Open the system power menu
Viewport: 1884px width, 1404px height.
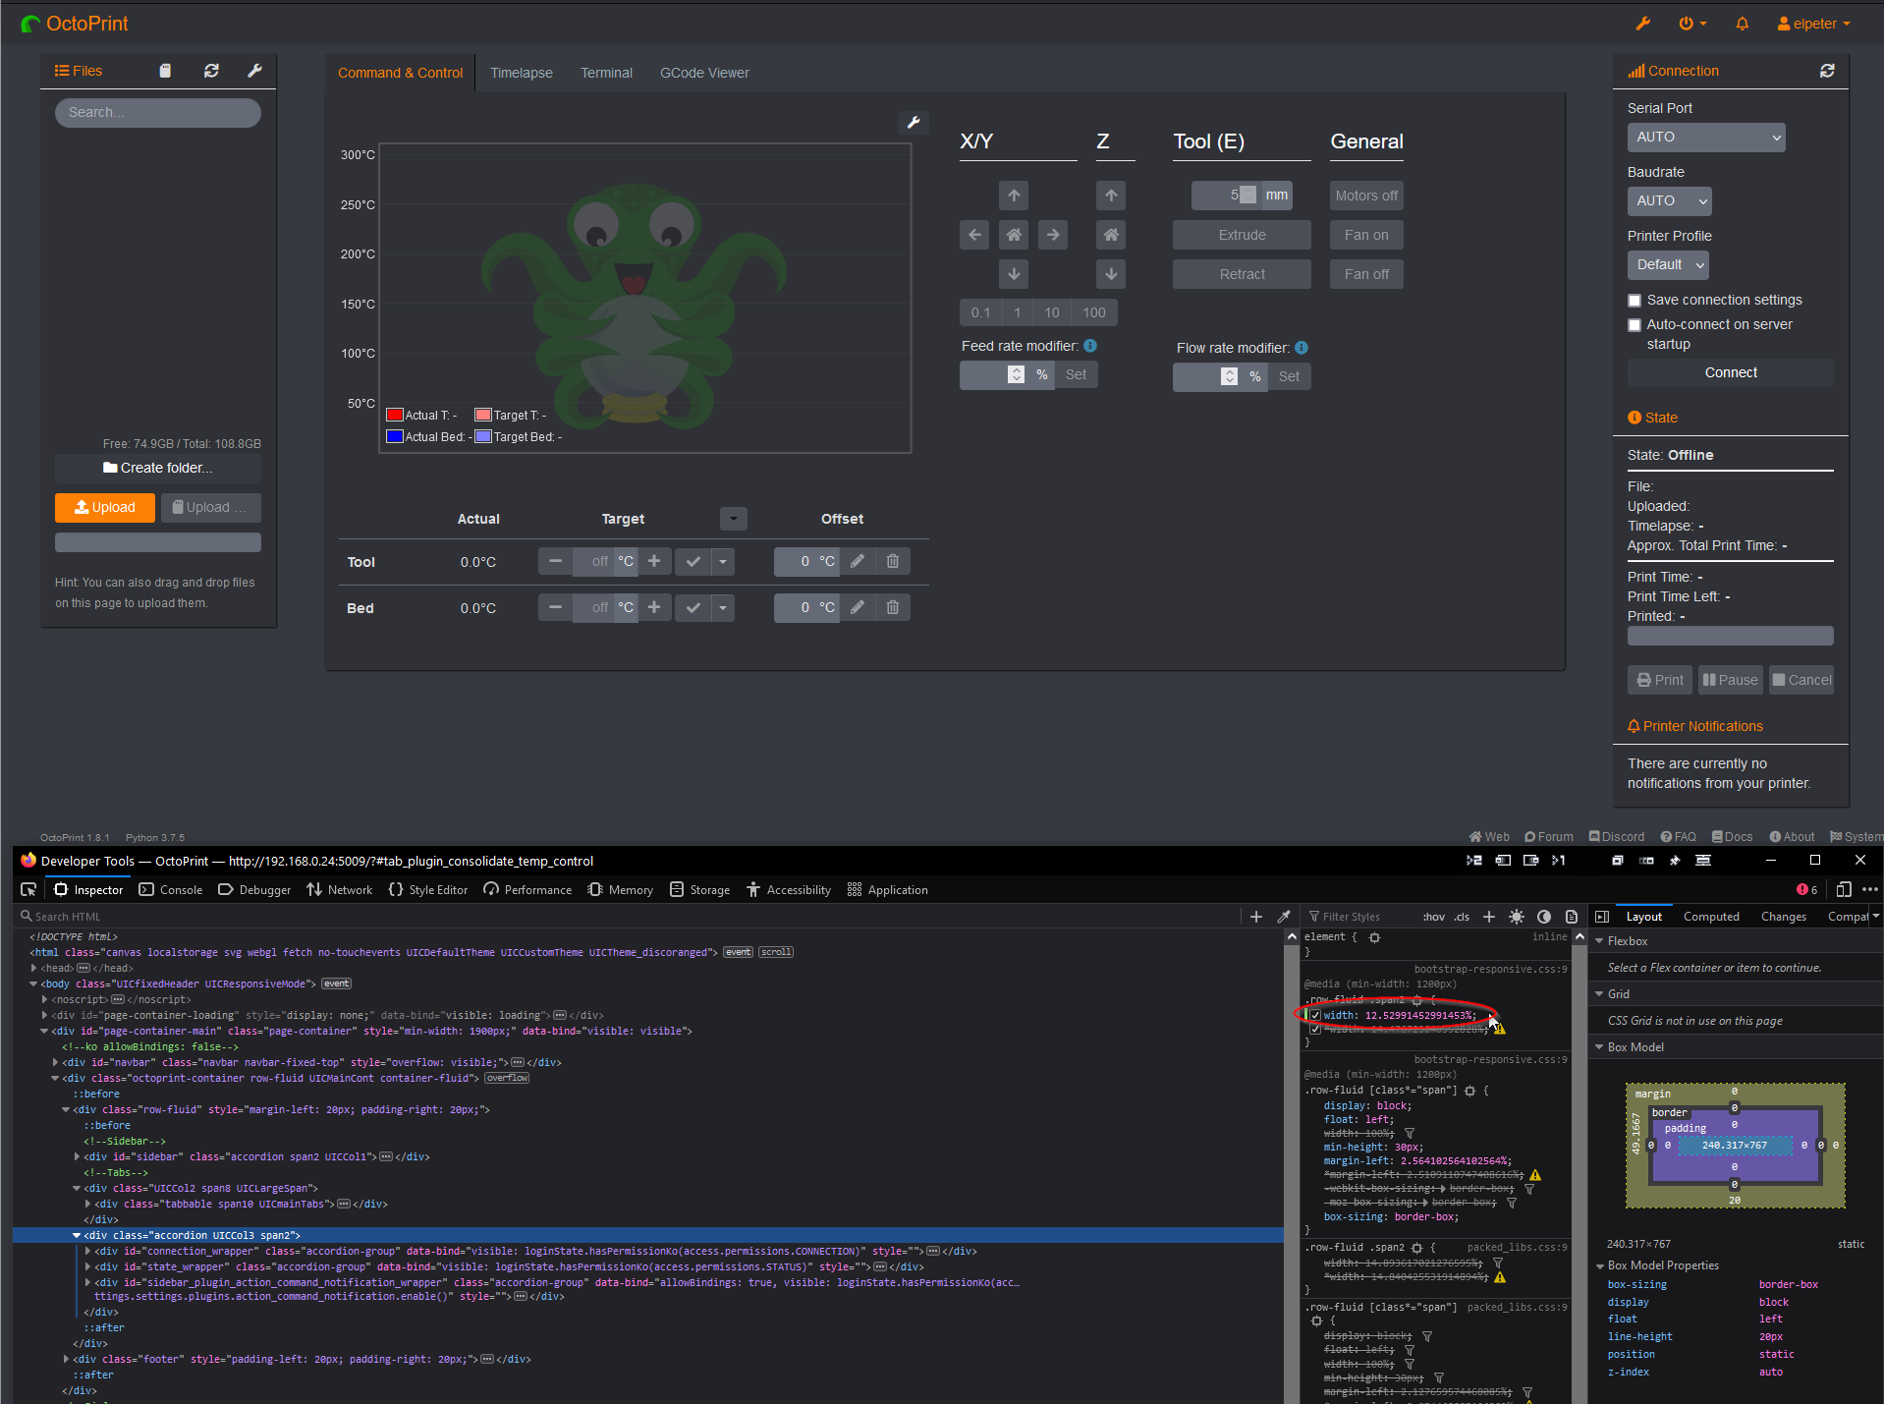click(x=1691, y=23)
